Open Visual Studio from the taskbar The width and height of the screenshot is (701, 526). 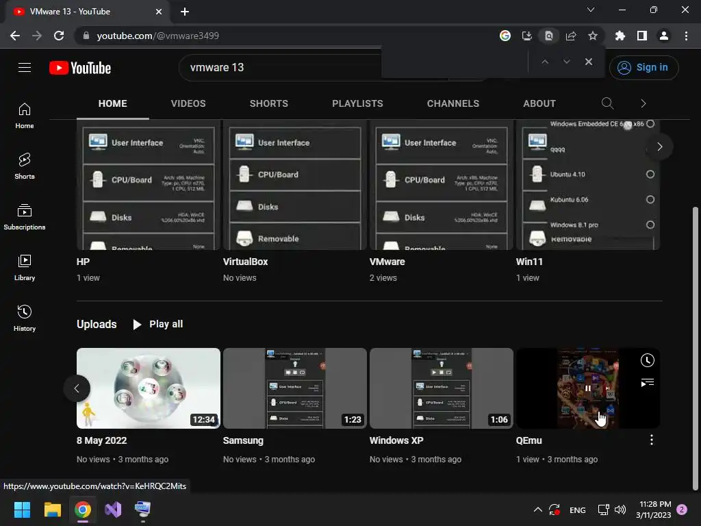(113, 510)
